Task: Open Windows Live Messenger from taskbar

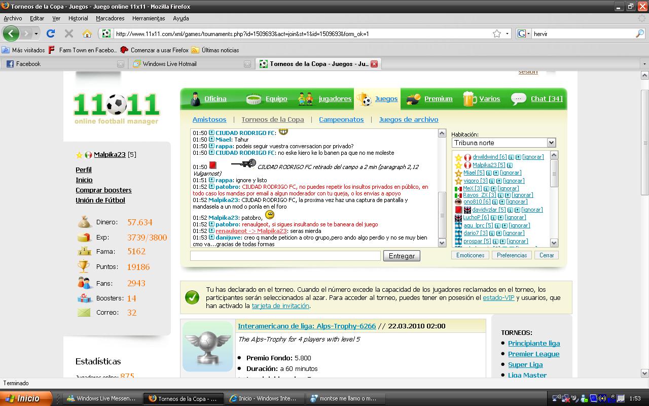Action: point(101,398)
